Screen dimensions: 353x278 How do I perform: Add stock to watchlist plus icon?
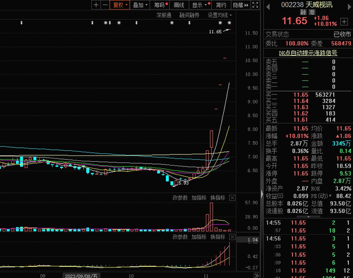coord(344,22)
